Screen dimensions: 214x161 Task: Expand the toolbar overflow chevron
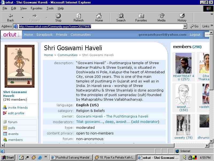[x=212, y=14]
